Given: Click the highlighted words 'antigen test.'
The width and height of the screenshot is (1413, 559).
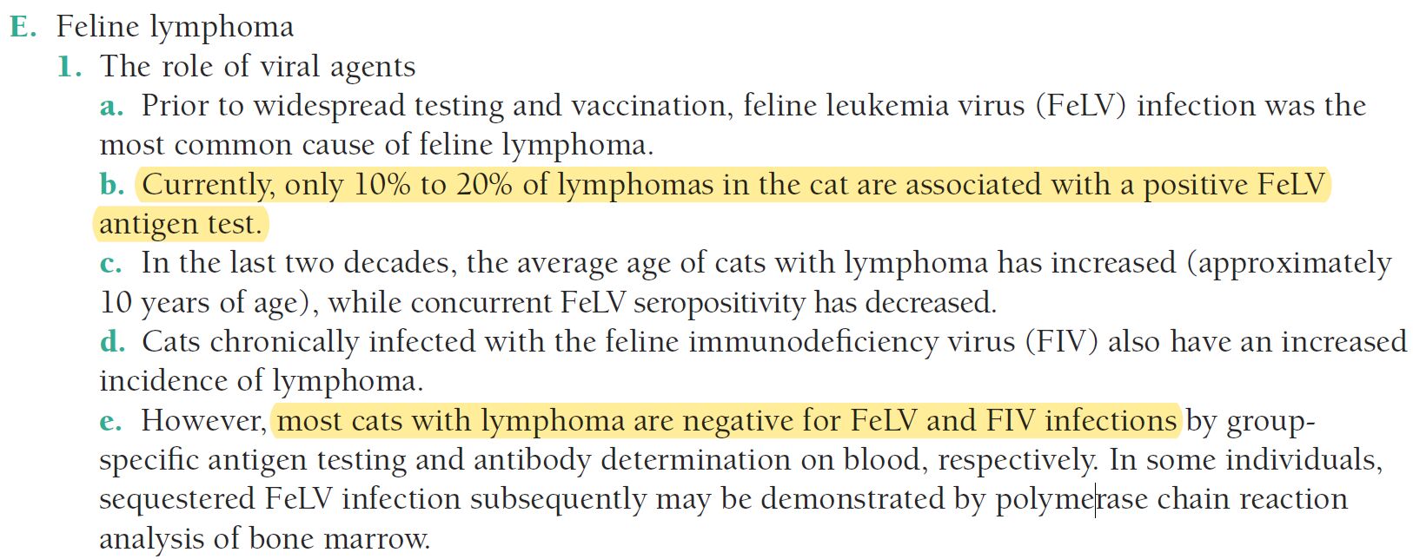Looking at the screenshot, I should click(181, 224).
